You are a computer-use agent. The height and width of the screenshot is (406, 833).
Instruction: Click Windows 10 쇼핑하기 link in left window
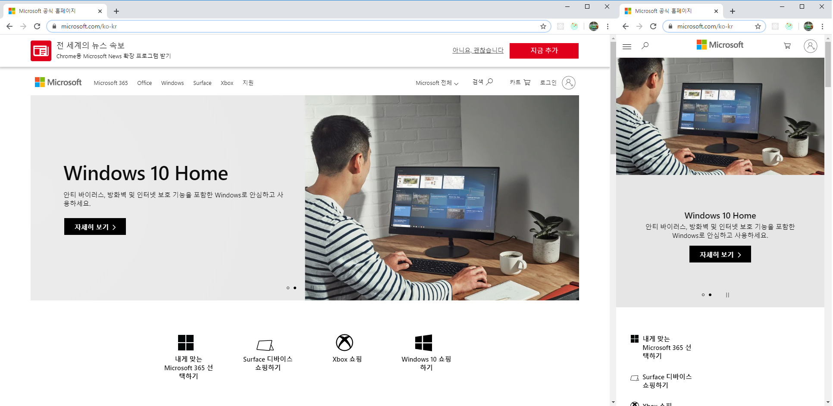(426, 363)
